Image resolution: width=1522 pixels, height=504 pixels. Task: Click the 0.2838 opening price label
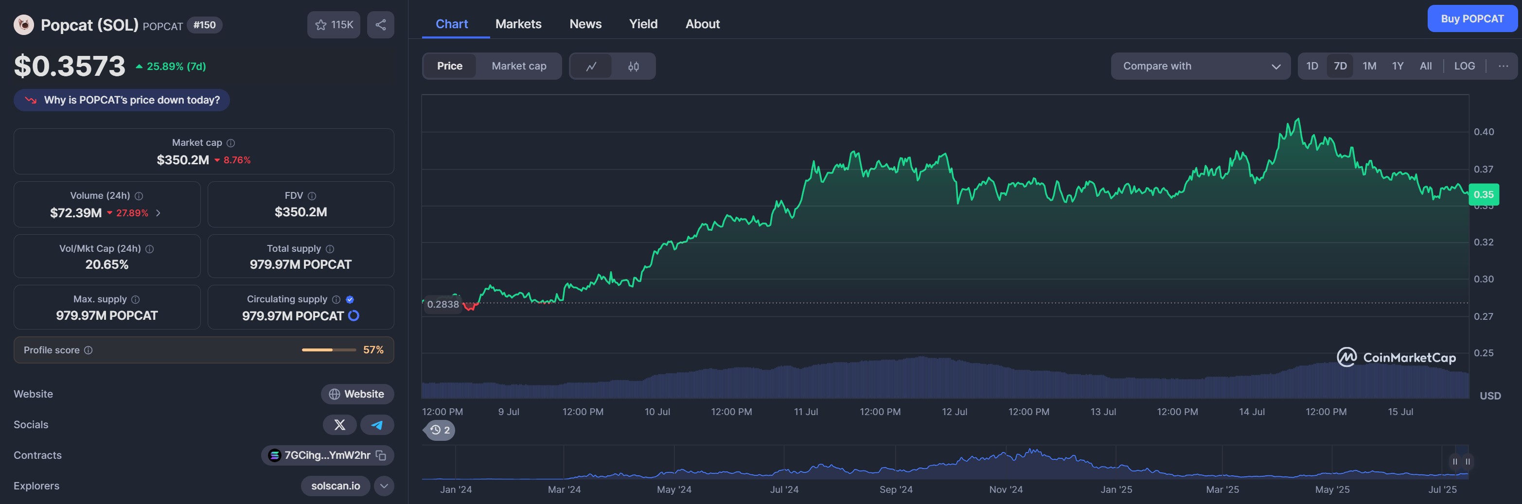click(442, 304)
